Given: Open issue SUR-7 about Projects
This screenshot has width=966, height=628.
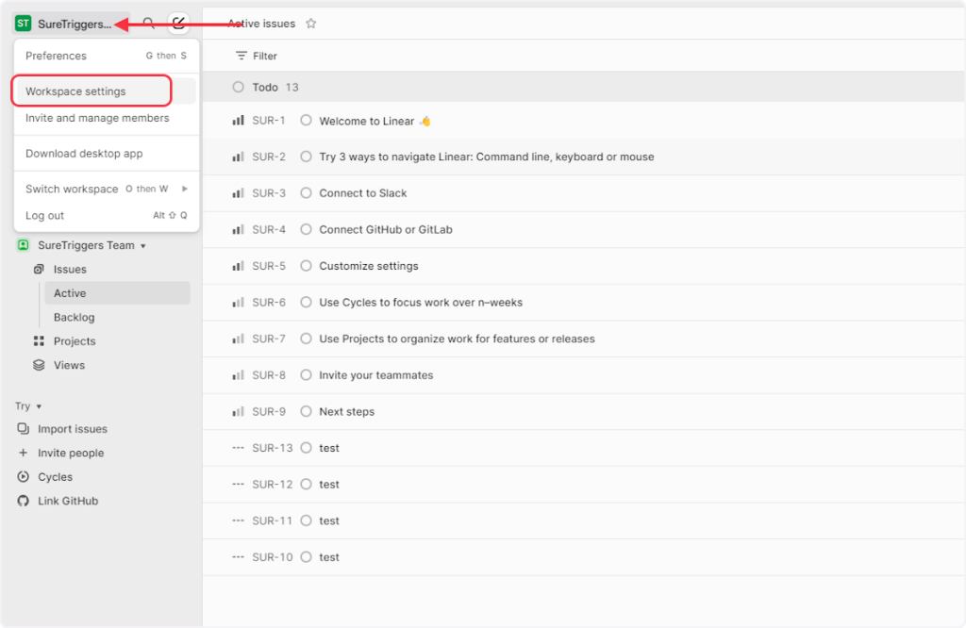Looking at the screenshot, I should pos(457,339).
